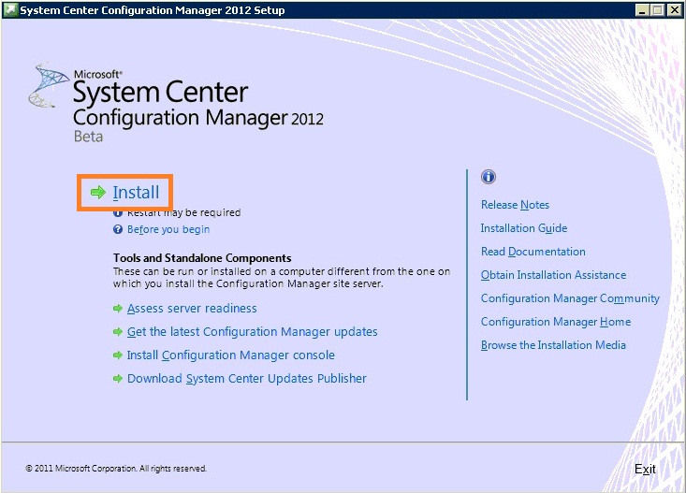The image size is (686, 493).
Task: Open the Read Documentation link
Action: [533, 252]
